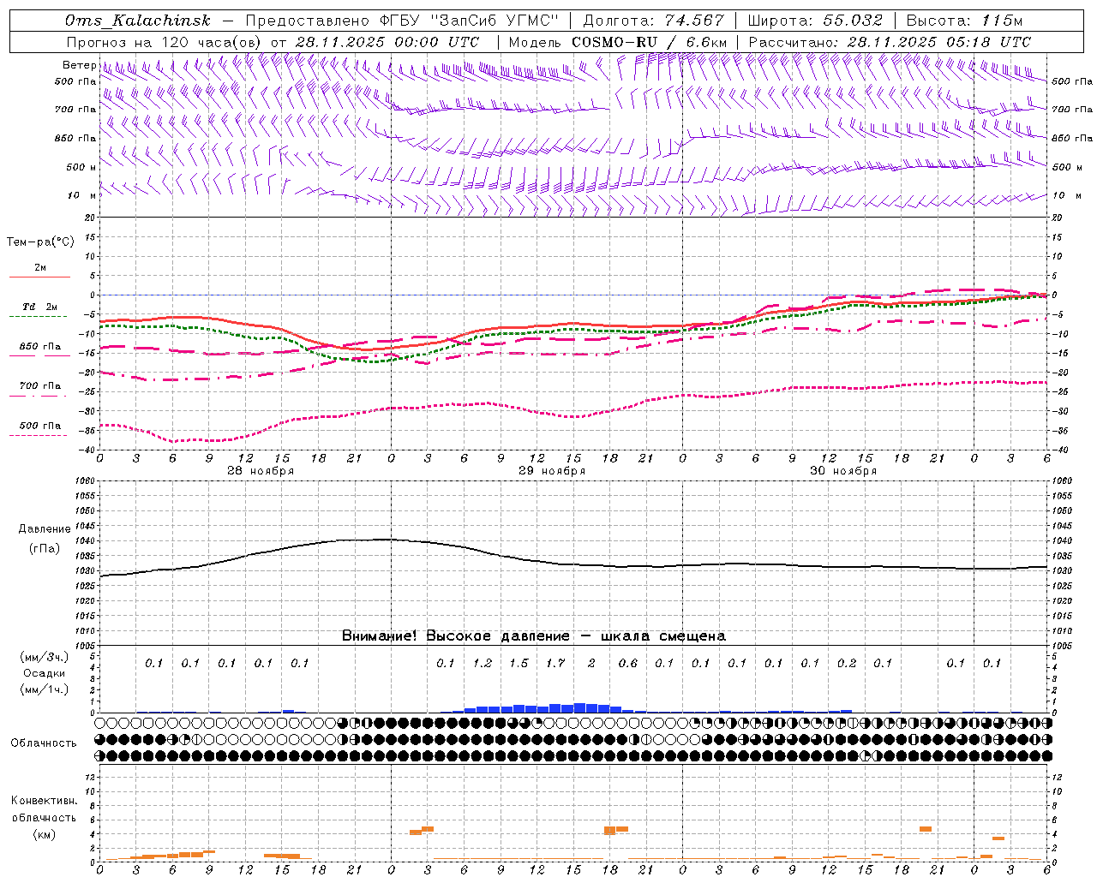1097x877 pixels.
Task: Click the precipitation value "0.6"
Action: [x=628, y=663]
